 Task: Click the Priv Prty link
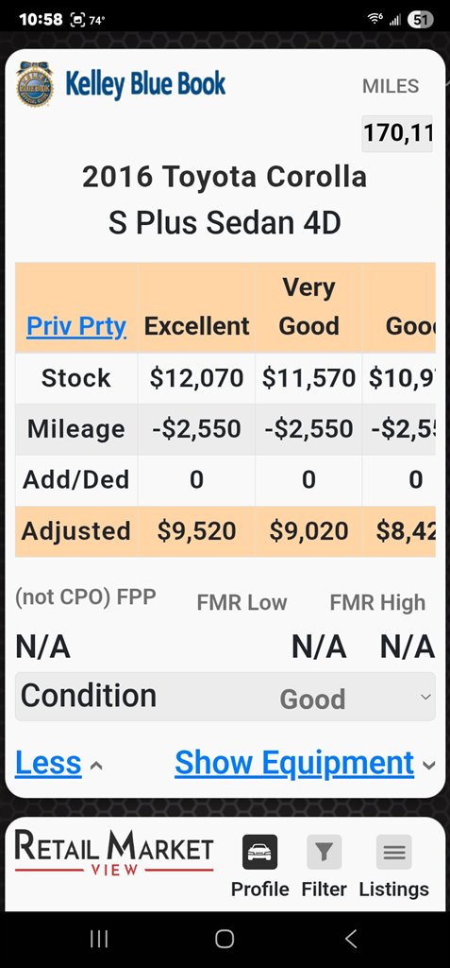point(76,326)
